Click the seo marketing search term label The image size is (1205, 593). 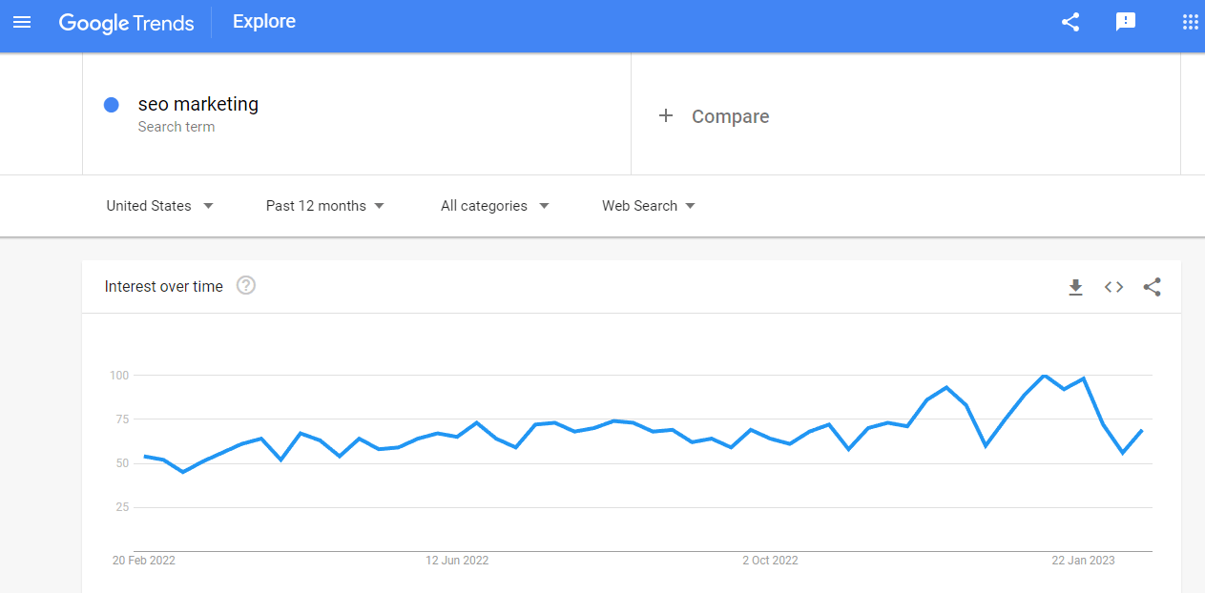197,104
